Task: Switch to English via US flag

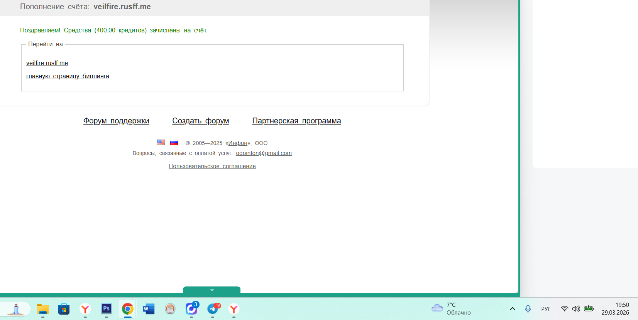Action: point(161,142)
